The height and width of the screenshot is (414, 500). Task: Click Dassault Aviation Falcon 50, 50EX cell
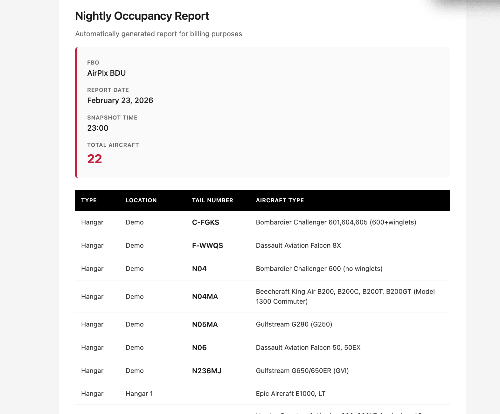(x=308, y=348)
